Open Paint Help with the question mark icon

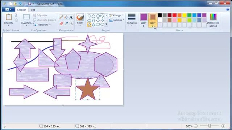point(228,10)
